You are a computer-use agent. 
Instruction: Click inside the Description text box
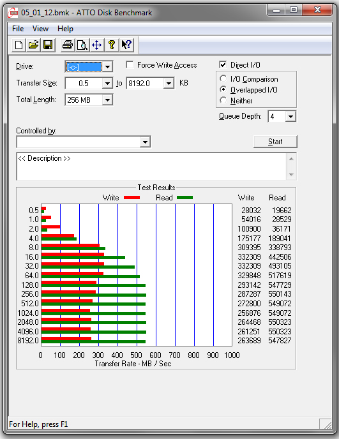click(x=151, y=167)
